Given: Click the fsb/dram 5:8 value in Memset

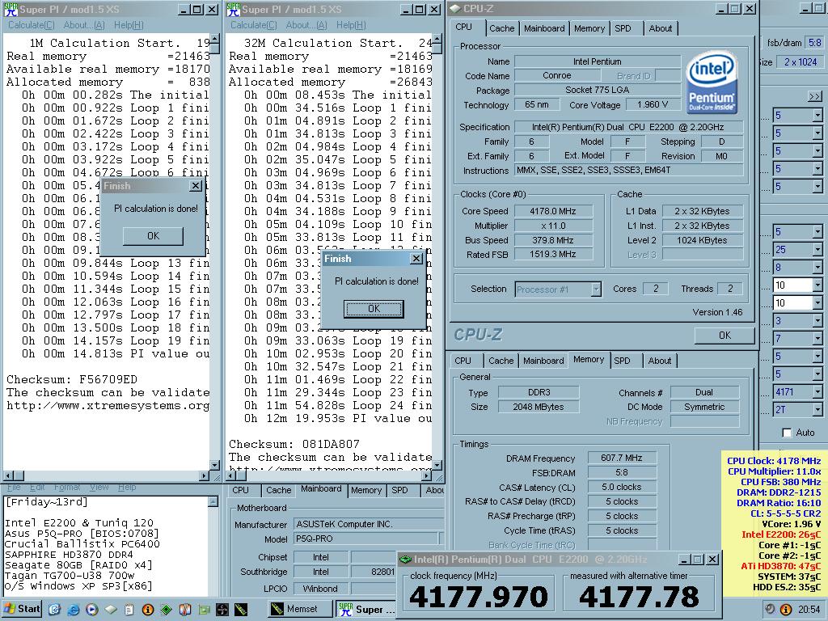Looking at the screenshot, I should pyautogui.click(x=814, y=43).
